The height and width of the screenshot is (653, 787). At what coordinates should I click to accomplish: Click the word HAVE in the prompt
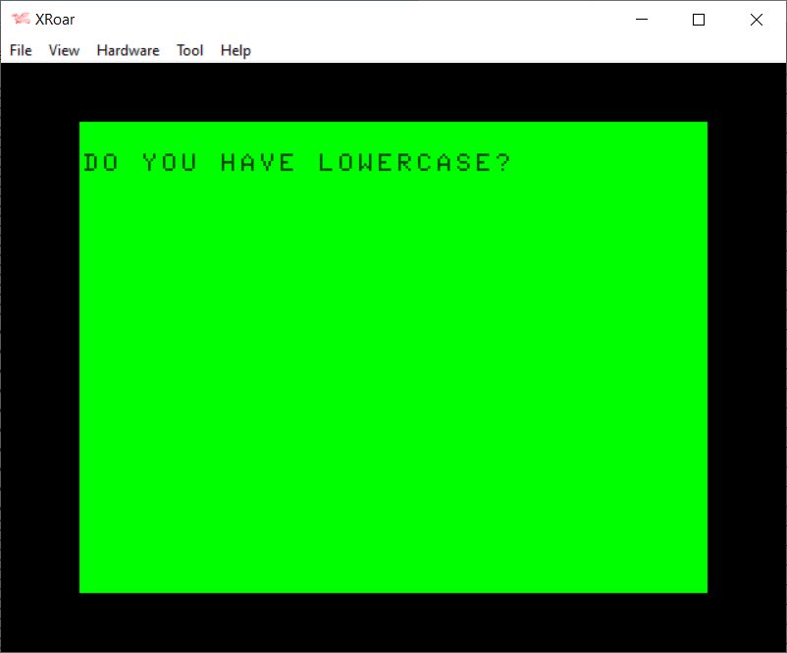(x=257, y=163)
